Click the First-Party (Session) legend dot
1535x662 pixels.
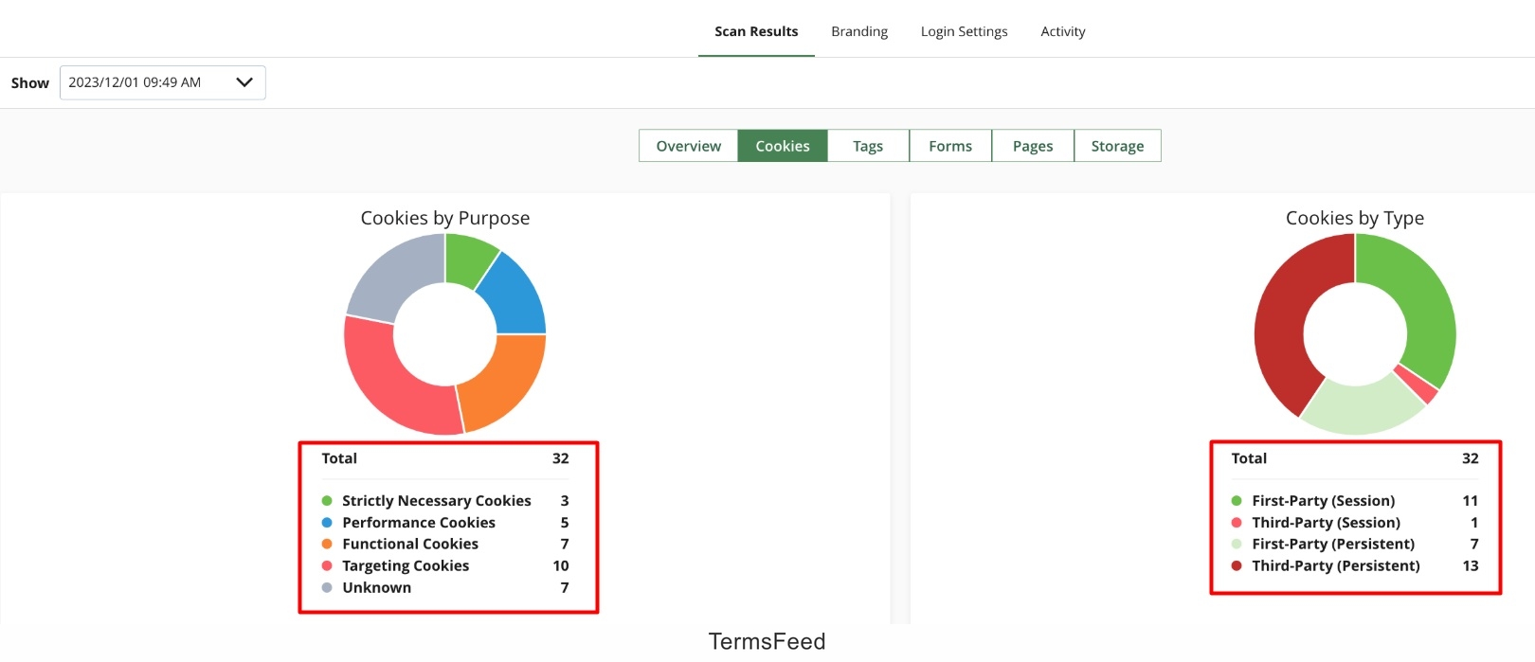1237,501
